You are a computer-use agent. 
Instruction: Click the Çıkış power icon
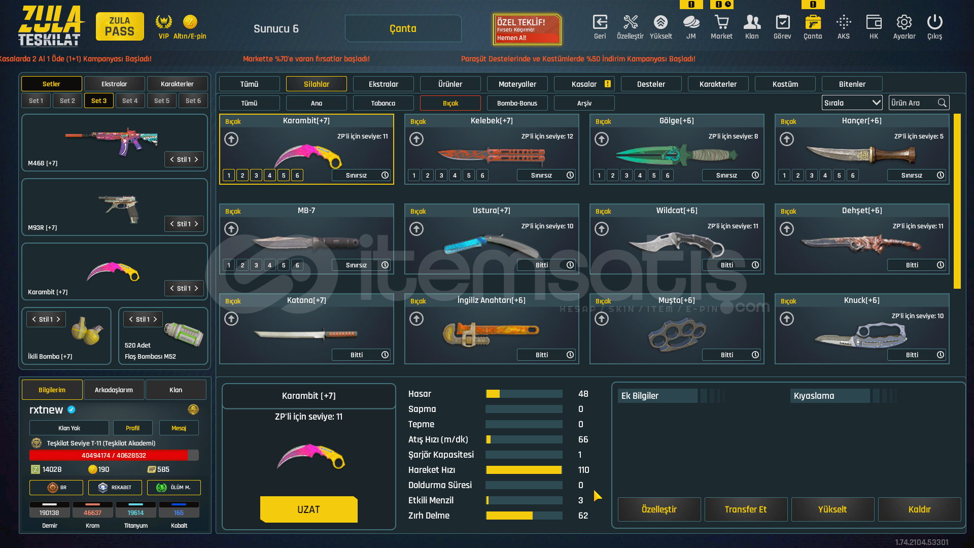point(934,22)
